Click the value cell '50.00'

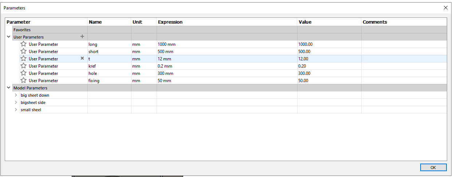(329, 80)
